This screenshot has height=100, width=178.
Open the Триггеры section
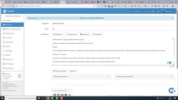click(x=13, y=51)
